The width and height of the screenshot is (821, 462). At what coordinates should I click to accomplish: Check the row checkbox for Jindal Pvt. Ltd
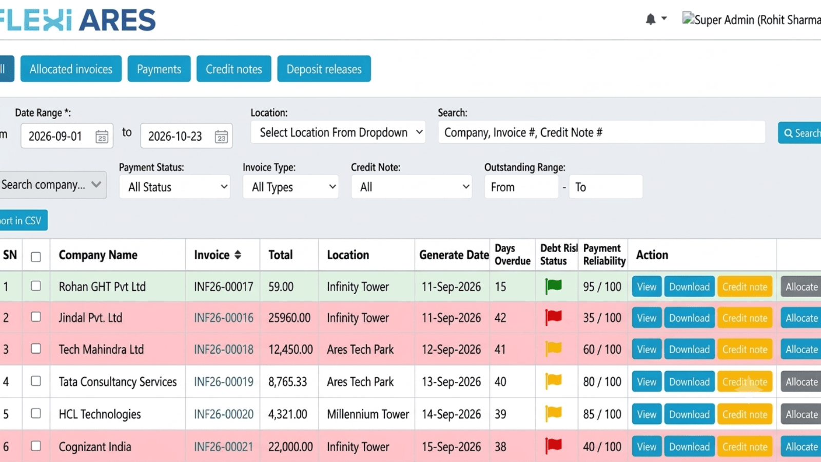[36, 317]
